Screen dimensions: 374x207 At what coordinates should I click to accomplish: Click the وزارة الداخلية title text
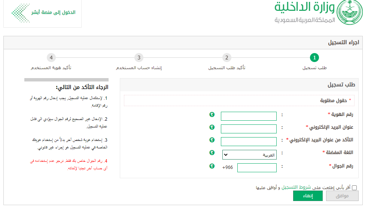(305, 7)
